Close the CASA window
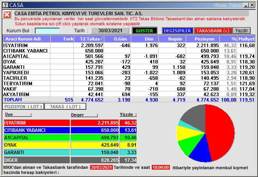 tap(252, 5)
